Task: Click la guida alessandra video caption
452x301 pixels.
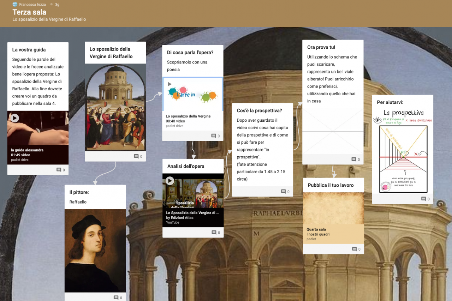Action: coord(27,150)
